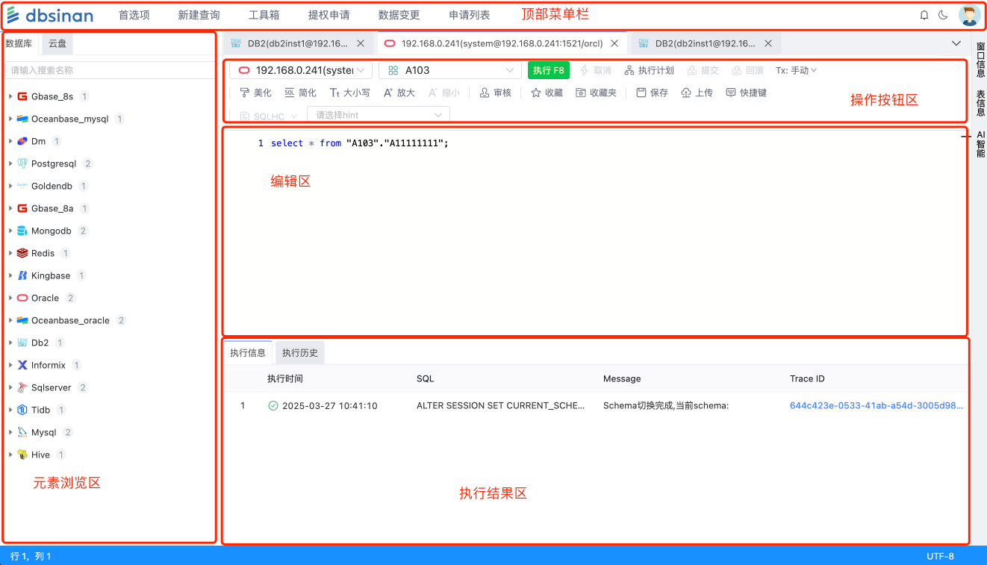This screenshot has height=565, width=987.
Task: Switch to the 执行历史 tab
Action: click(x=299, y=353)
